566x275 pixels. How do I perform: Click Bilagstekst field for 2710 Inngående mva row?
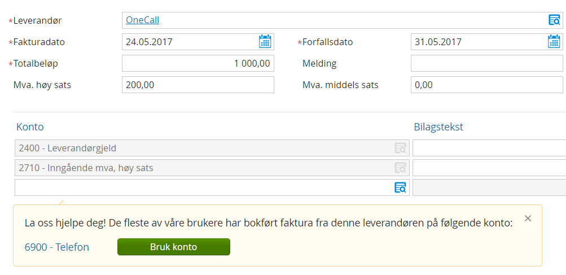pos(489,168)
